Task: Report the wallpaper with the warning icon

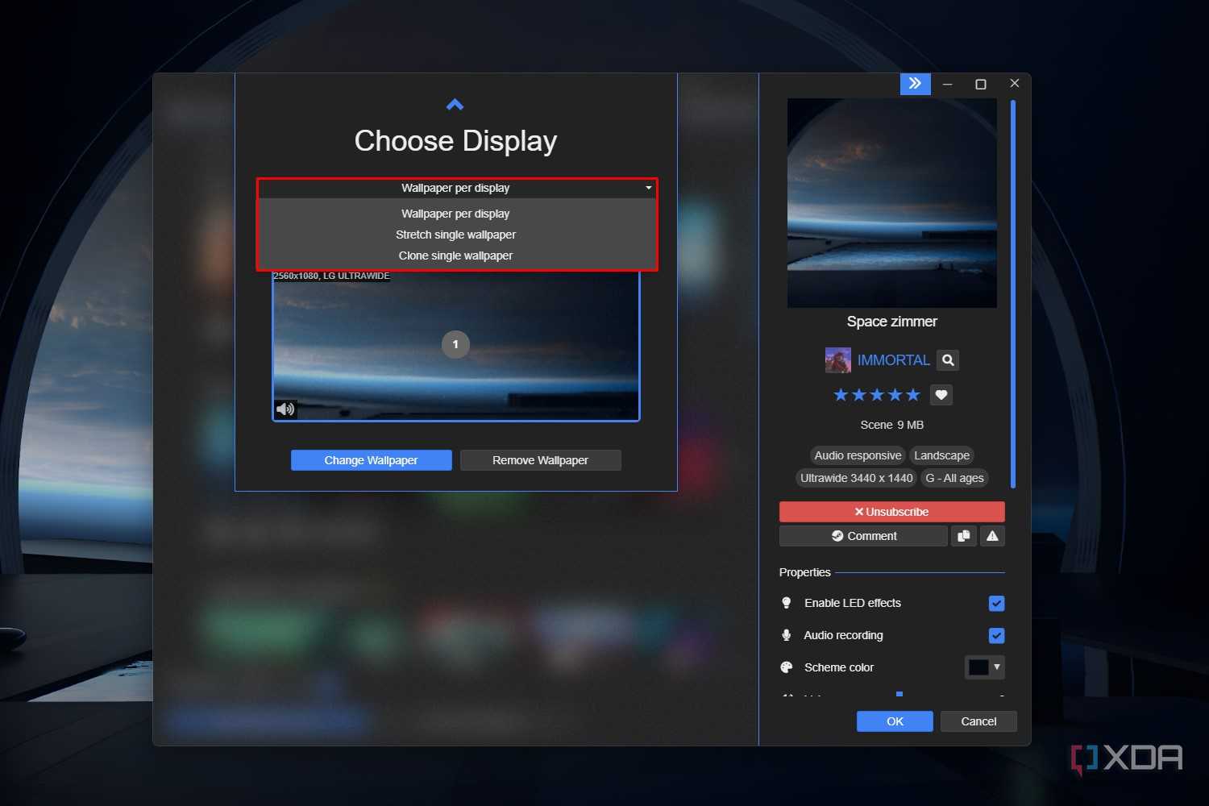Action: coord(992,536)
